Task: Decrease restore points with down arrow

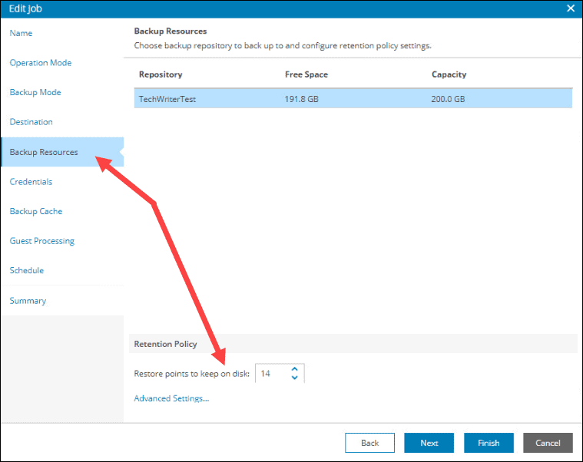Action: pyautogui.click(x=294, y=378)
